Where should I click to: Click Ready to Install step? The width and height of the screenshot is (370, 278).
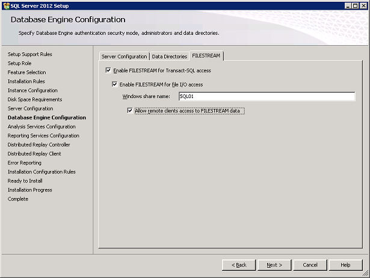[25, 181]
